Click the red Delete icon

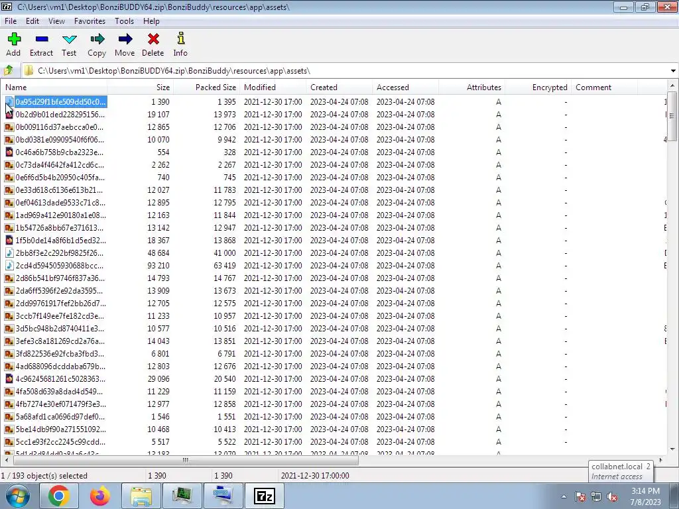153,39
